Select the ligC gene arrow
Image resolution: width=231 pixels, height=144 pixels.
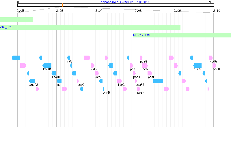pyautogui.click(x=120, y=81)
